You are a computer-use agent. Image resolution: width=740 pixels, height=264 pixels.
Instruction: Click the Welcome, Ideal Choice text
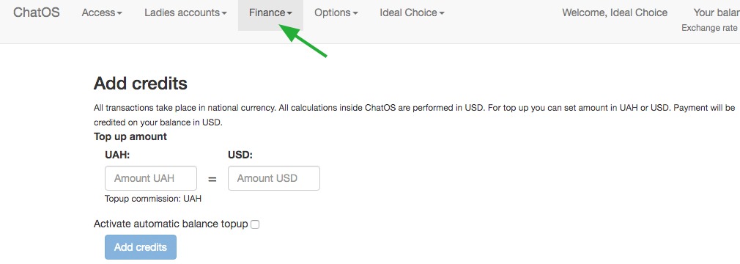pos(615,12)
